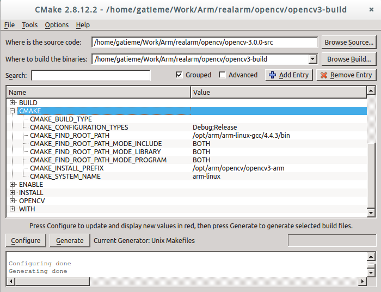Viewport: 381px width, 292px height.
Task: Click the Name column header
Action: pyautogui.click(x=99, y=93)
